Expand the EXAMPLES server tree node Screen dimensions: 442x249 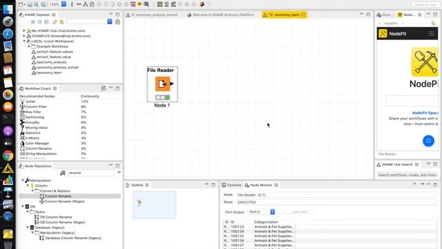coord(24,36)
